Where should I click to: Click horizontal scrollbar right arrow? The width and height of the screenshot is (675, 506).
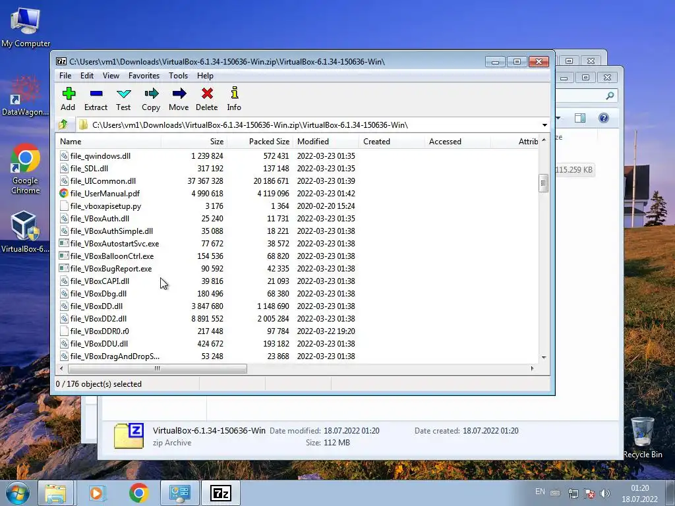(533, 368)
